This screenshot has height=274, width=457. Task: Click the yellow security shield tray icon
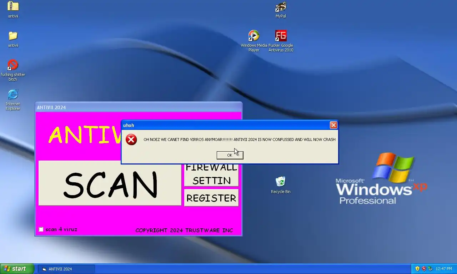[417, 269]
